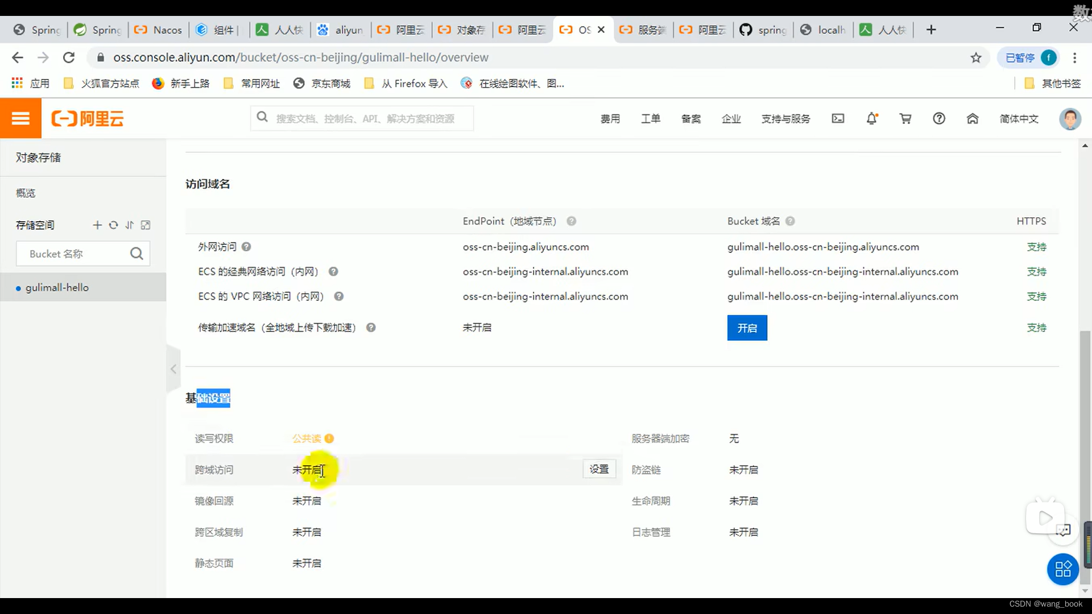
Task: Open the 应用 apps shortcut
Action: coord(31,84)
